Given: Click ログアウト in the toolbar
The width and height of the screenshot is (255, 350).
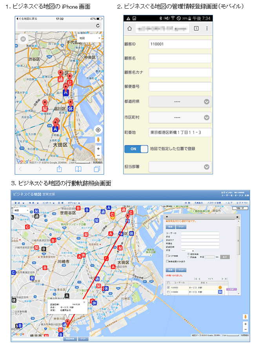Looking at the screenshot, I should [242, 203].
